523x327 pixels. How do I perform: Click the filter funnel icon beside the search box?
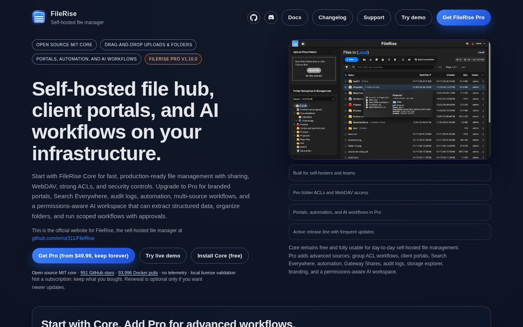point(346,67)
